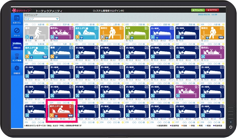Viewport: 237px width, 138px height.
Task: Open room 206 動き出し purple card
Action: [213, 52]
